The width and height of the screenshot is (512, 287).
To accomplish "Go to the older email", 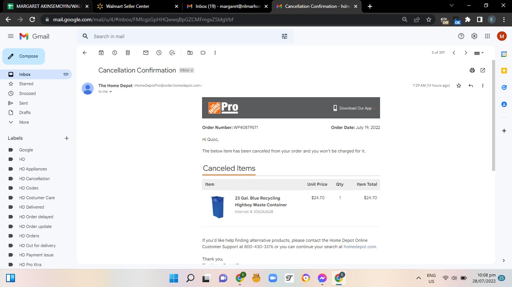I will 466,53.
